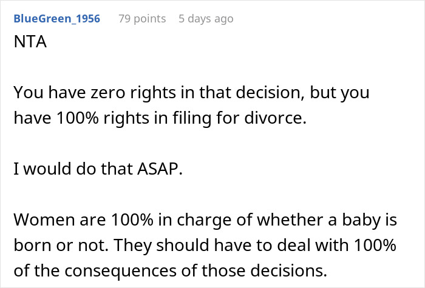Click the word 'Women' in the last paragraph
Image resolution: width=425 pixels, height=288 pixels.
pyautogui.click(x=44, y=219)
